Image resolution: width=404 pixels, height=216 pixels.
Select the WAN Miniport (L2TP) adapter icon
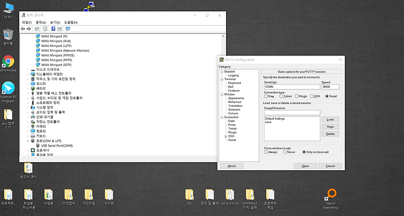38,46
